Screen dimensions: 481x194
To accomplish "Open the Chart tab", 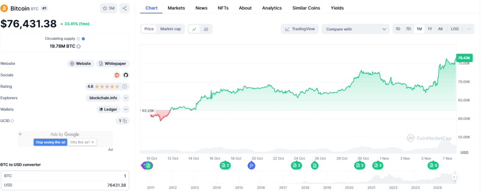I will click(x=152, y=8).
